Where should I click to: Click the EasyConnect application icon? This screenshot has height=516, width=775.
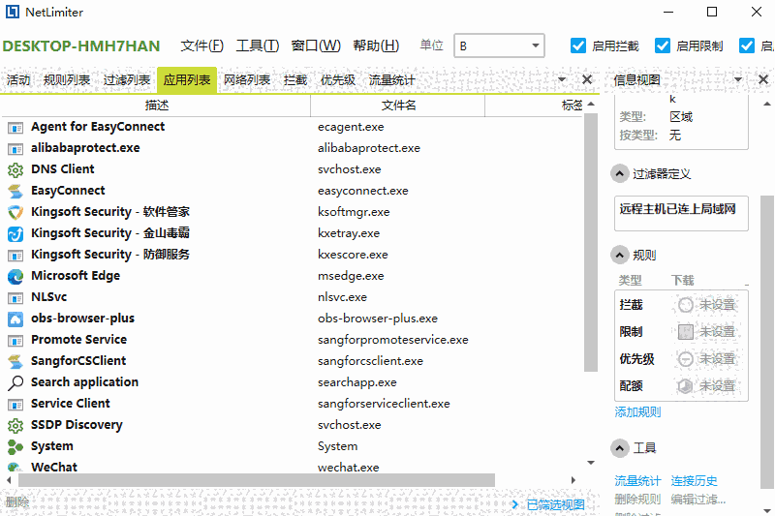15,191
